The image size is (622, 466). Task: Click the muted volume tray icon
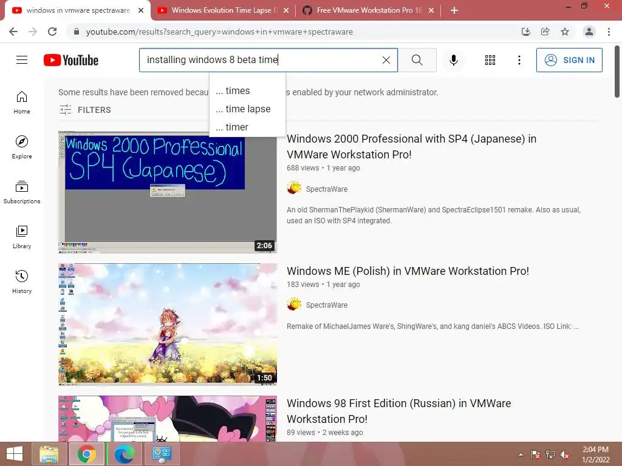point(564,454)
